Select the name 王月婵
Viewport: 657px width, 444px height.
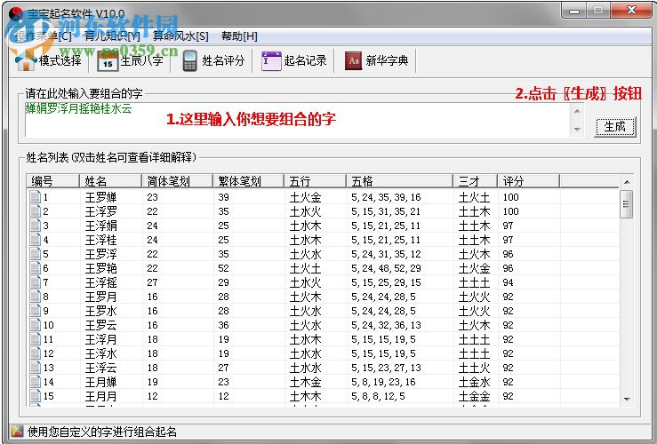[101, 382]
